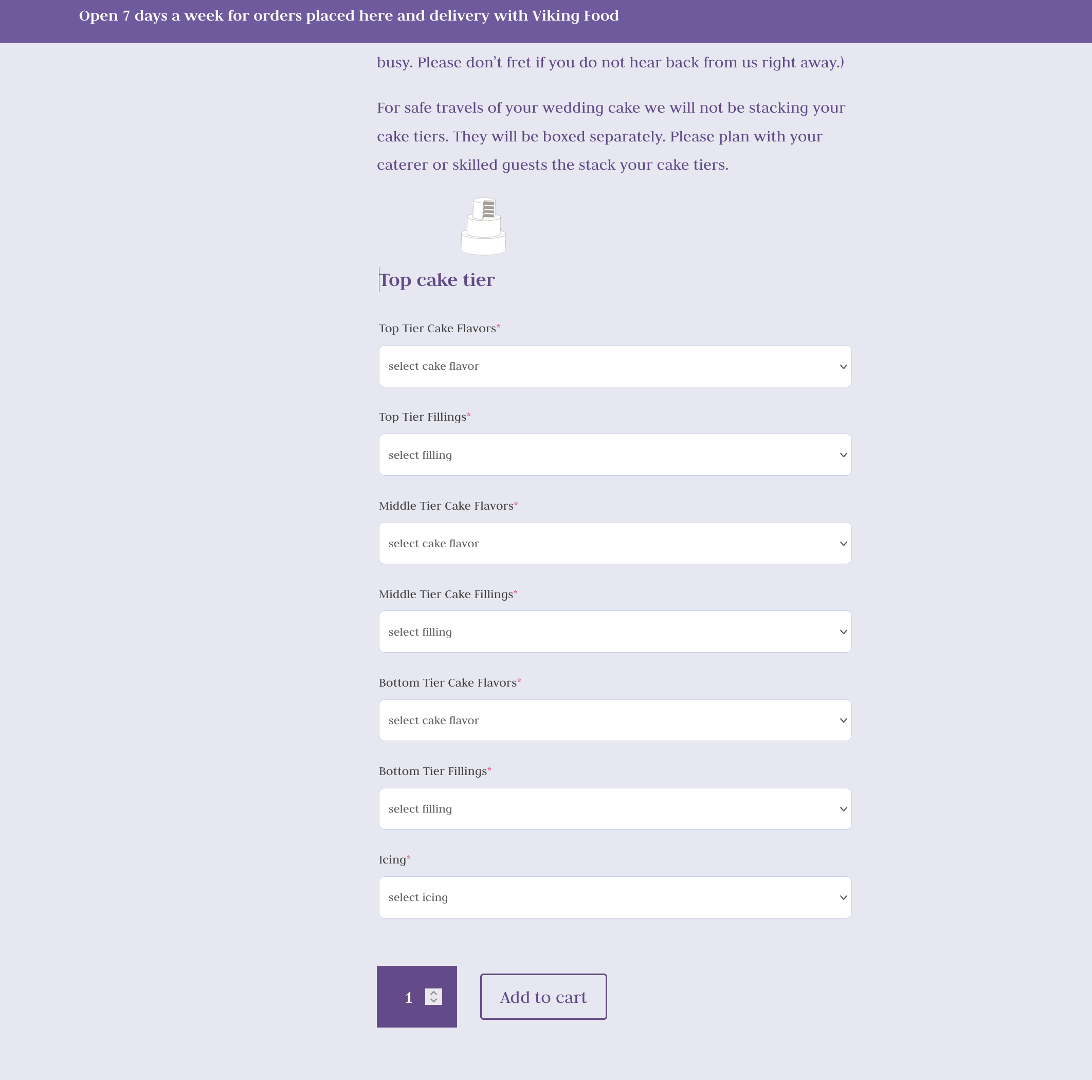This screenshot has height=1080, width=1092.
Task: Expand the Middle Tier Cake Flavors selector
Action: click(x=615, y=543)
